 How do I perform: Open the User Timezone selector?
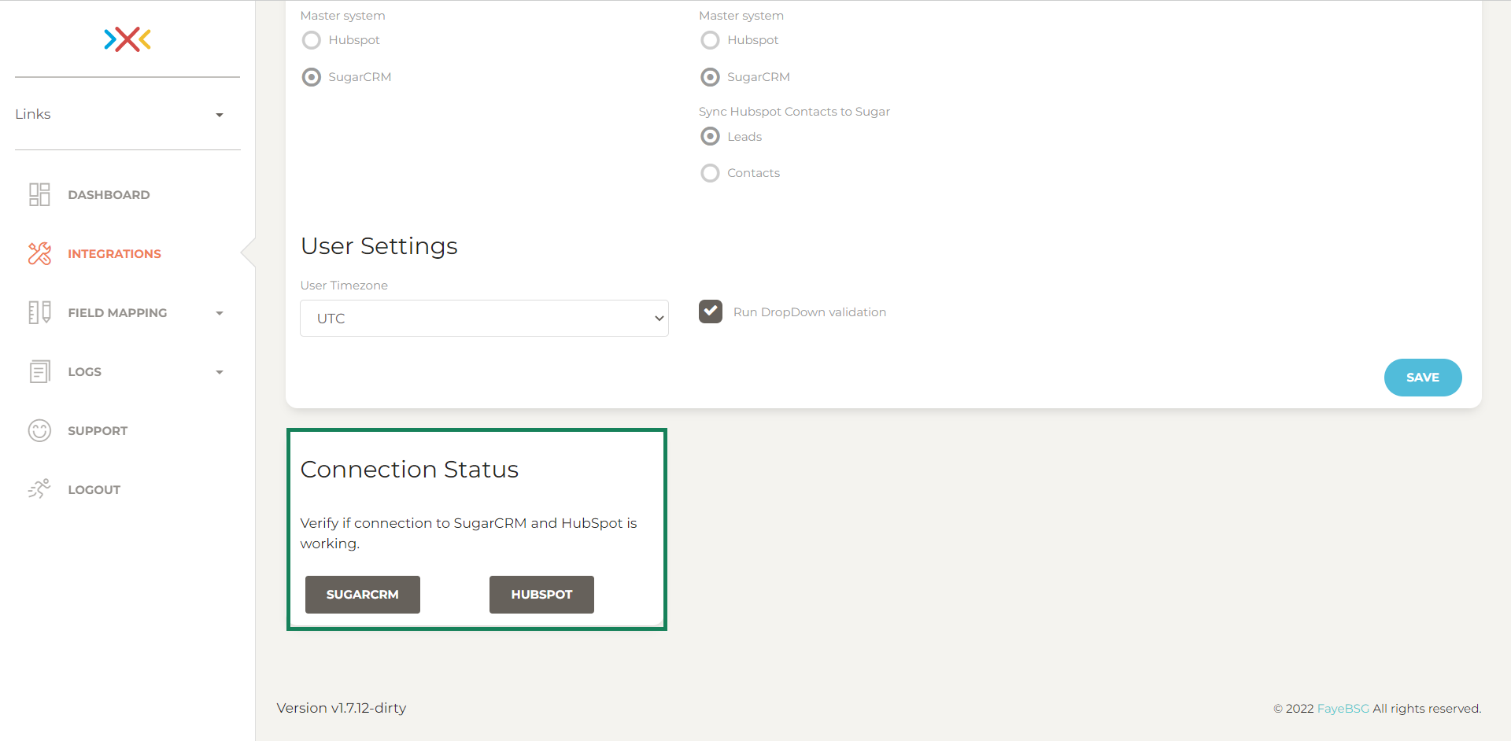coord(484,318)
